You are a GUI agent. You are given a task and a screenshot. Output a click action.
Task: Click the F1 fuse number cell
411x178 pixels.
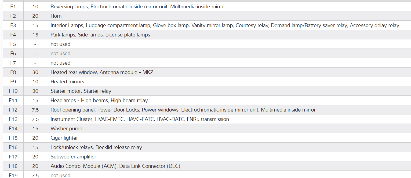point(13,6)
